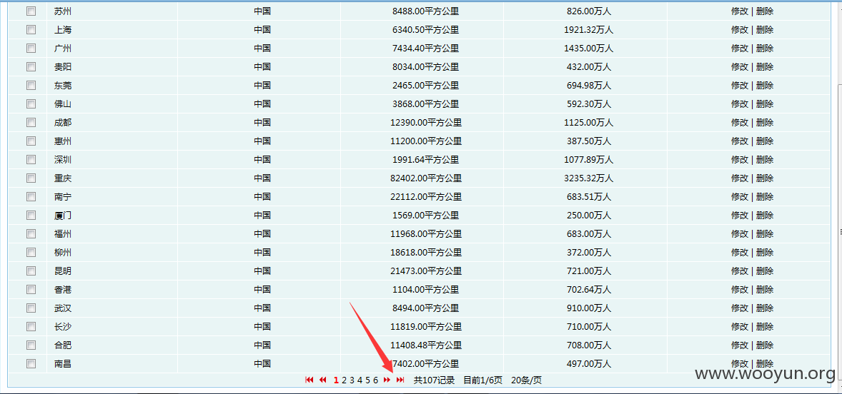Click the 共107记录 total records text
Viewport: 842px width, 394px height.
(434, 380)
